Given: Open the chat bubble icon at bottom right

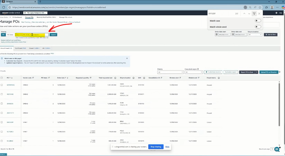Looking at the screenshot, I should point(277,149).
